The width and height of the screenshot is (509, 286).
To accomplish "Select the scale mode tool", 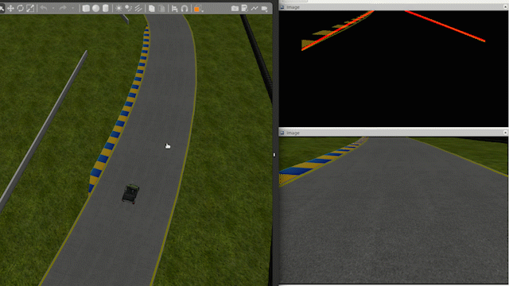I will (x=30, y=9).
